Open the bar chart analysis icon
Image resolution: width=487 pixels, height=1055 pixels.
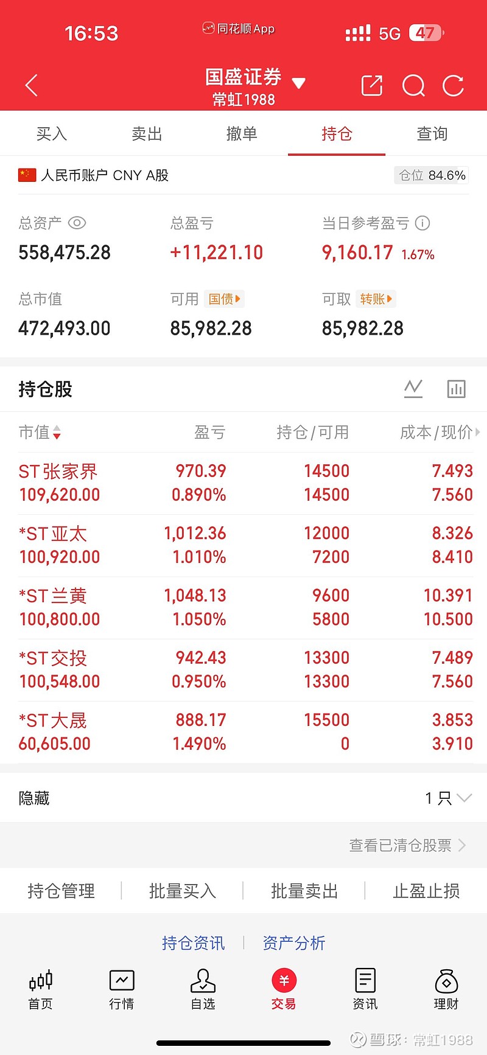[x=456, y=388]
